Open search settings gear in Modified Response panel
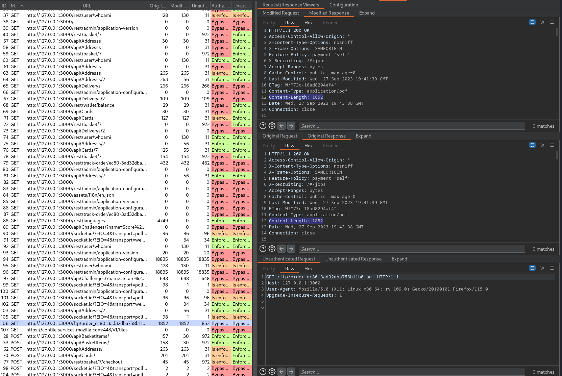The width and height of the screenshot is (562, 376). coord(272,126)
